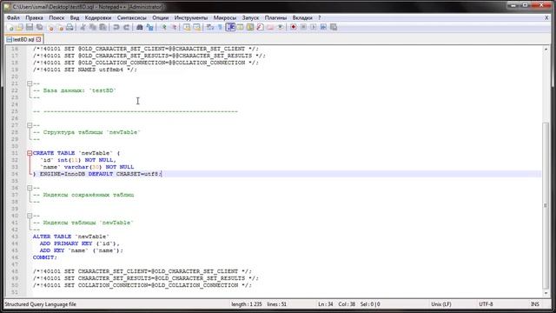556x313 pixels.
Task: Copy selection toolbar icon
Action: coord(93,27)
